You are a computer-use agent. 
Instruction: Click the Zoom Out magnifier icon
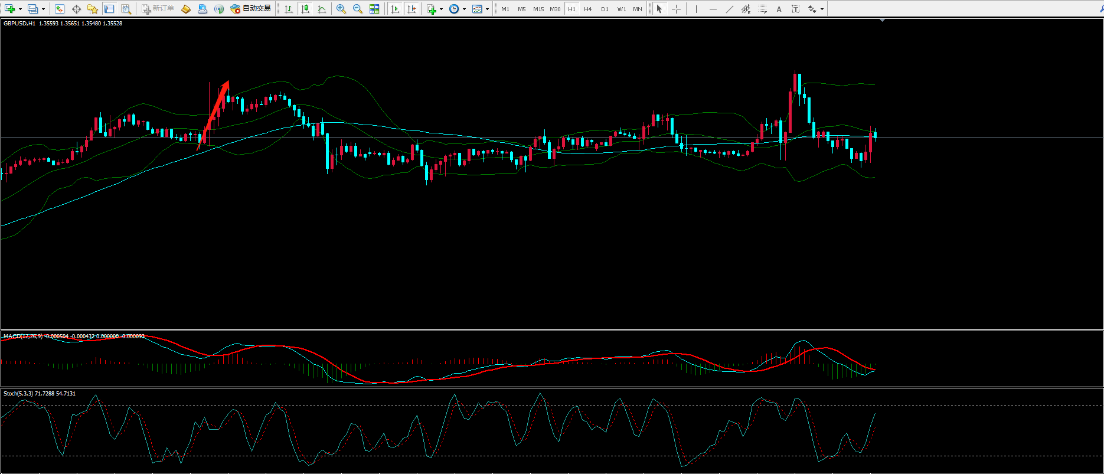point(358,9)
